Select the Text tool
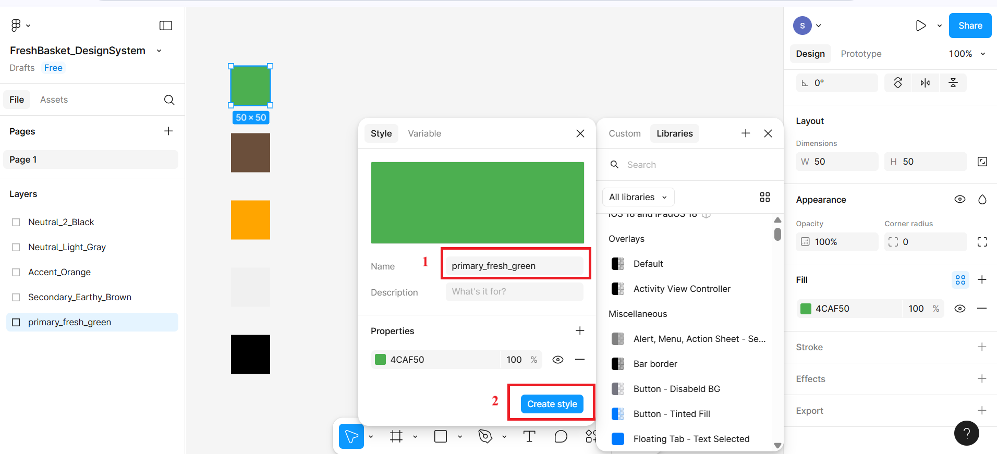 pyautogui.click(x=529, y=436)
